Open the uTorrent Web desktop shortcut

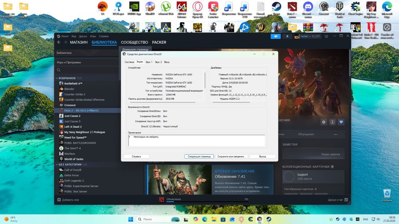pyautogui.click(x=166, y=8)
